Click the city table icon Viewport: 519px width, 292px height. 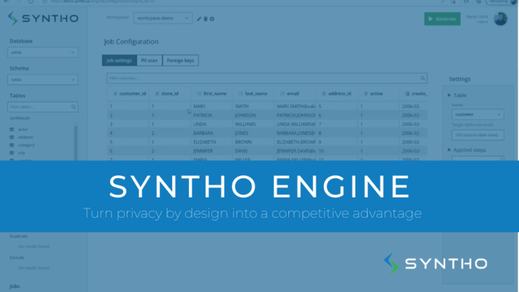12,153
